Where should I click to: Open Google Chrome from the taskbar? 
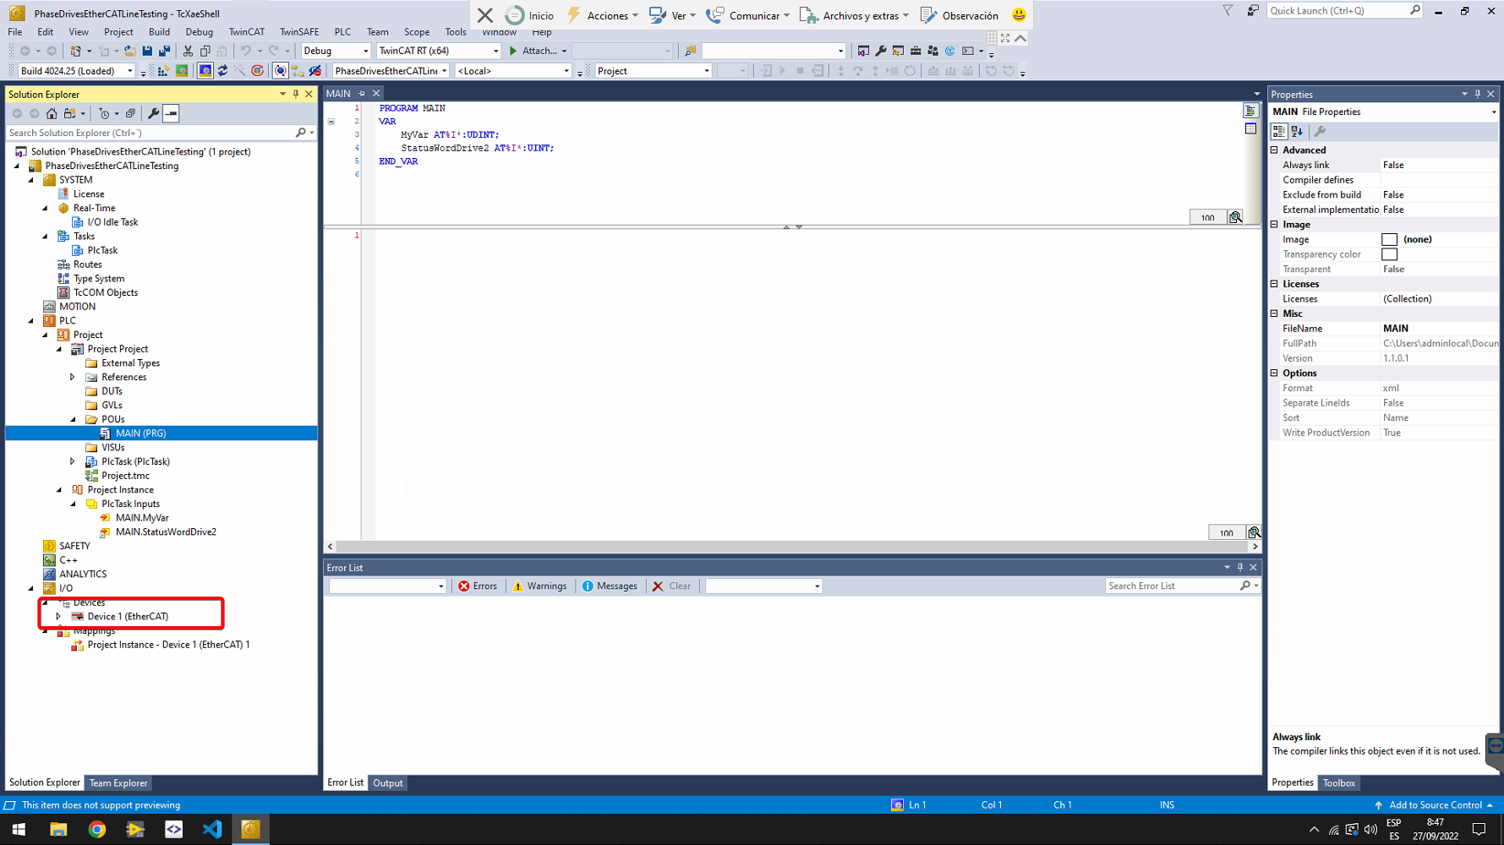(97, 829)
